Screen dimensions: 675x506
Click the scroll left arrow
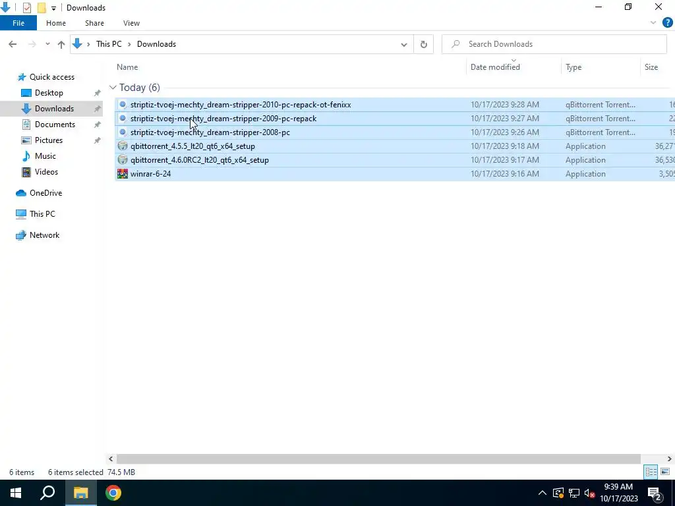[x=111, y=459]
